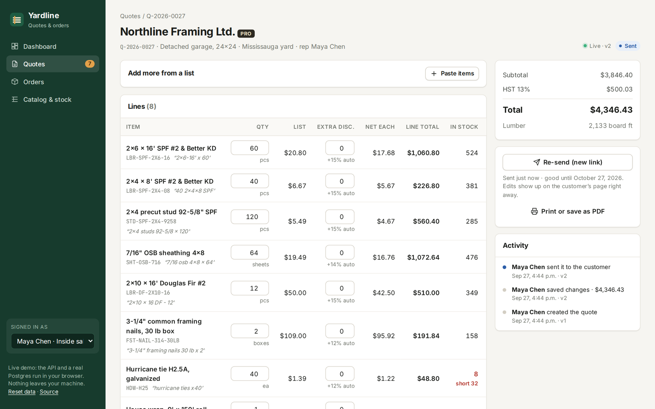The height and width of the screenshot is (409, 655).
Task: Click the QTY column header
Action: click(262, 127)
